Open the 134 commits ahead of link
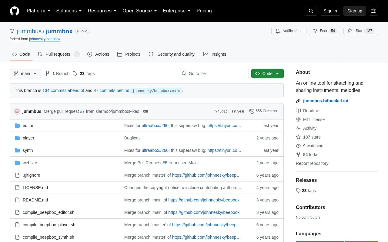 pyautogui.click(x=63, y=90)
